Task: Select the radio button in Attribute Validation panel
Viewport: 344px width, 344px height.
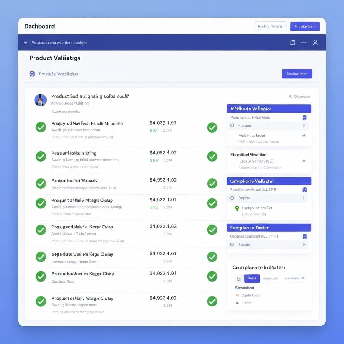Action: (x=232, y=125)
